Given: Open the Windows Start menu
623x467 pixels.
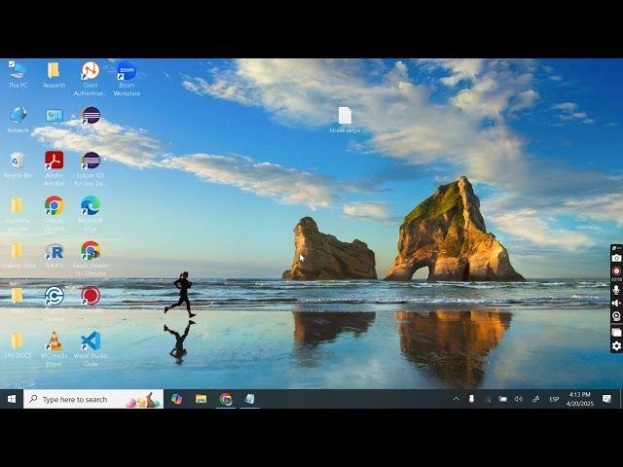Looking at the screenshot, I should (12, 399).
